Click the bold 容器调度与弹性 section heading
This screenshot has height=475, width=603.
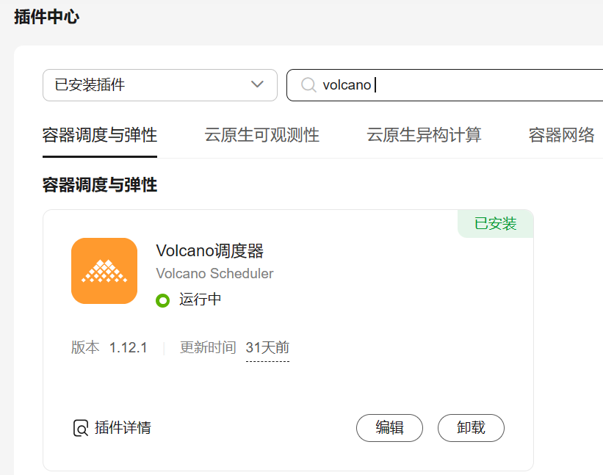100,185
